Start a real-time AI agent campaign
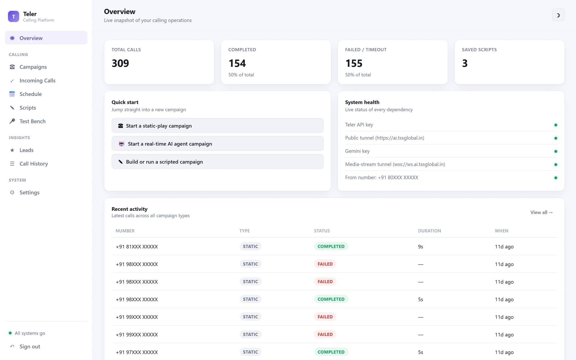 point(217,144)
